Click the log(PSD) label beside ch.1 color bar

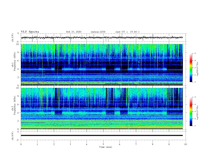point(198,69)
